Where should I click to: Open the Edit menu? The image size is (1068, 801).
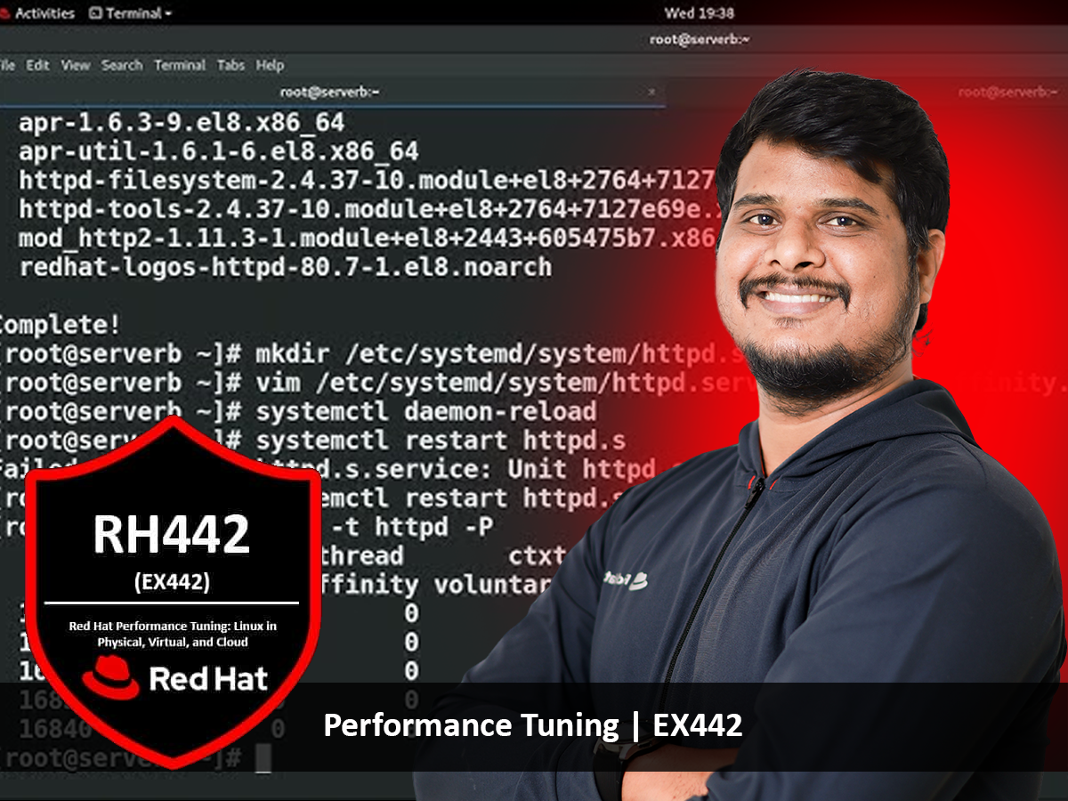pyautogui.click(x=37, y=65)
